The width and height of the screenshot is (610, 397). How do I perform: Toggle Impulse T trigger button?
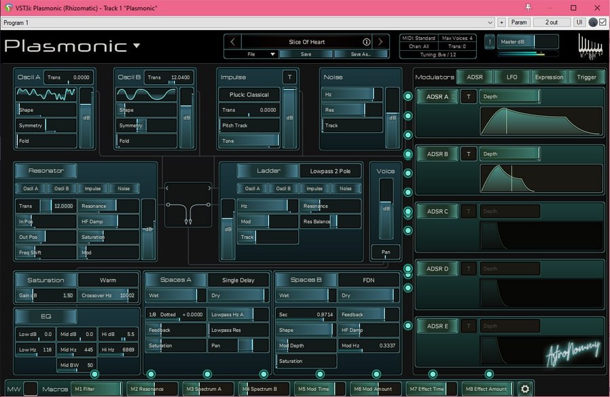[289, 77]
